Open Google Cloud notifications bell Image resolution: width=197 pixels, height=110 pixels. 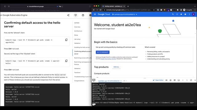tap(181, 14)
